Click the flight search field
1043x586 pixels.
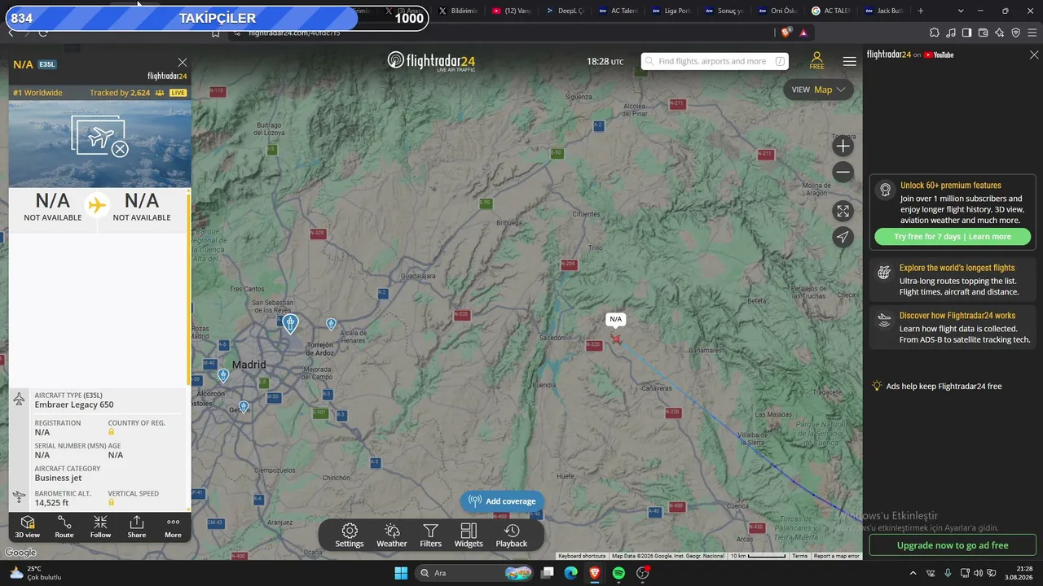[x=715, y=61]
